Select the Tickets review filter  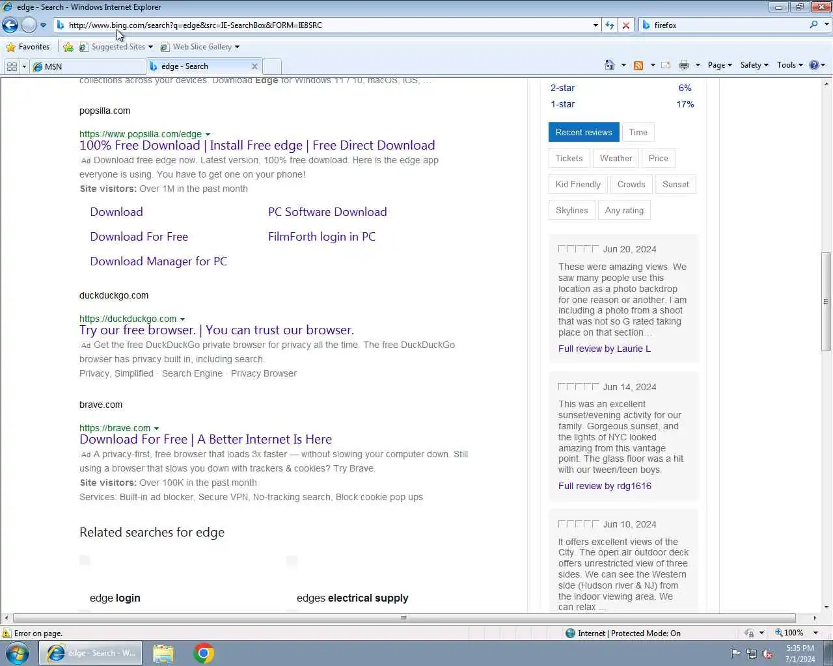pos(569,158)
